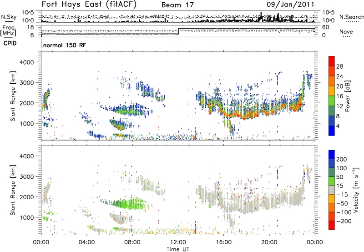This screenshot has width=364, height=252.
Task: Click the 'Power [dB]' color bar label
Action: point(348,96)
